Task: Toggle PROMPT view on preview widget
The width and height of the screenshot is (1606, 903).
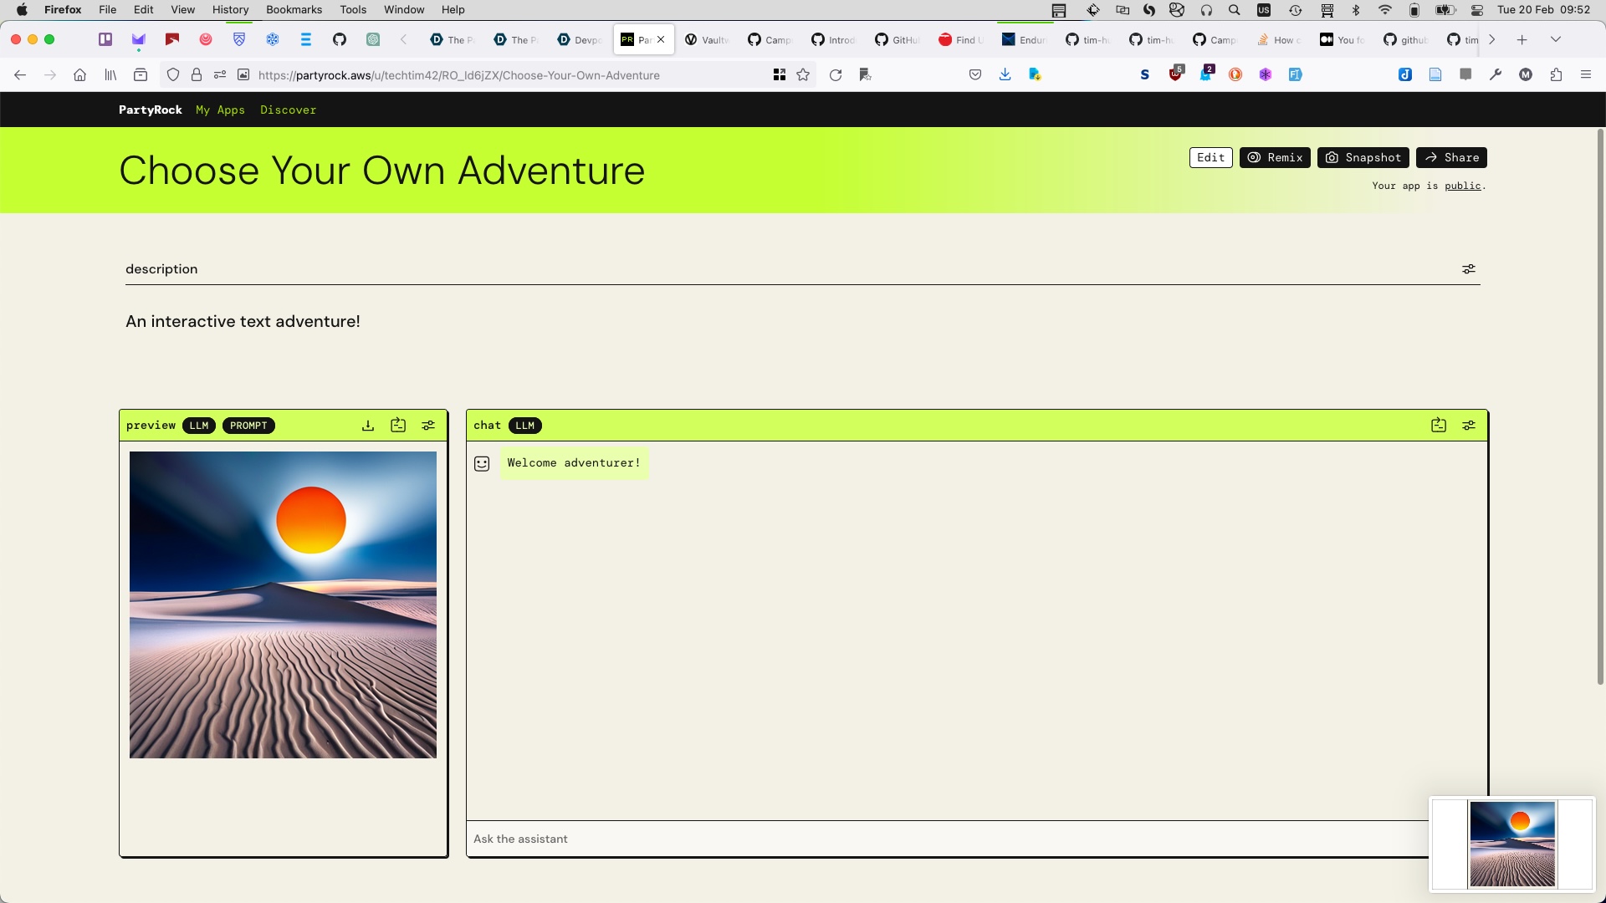Action: coord(248,426)
